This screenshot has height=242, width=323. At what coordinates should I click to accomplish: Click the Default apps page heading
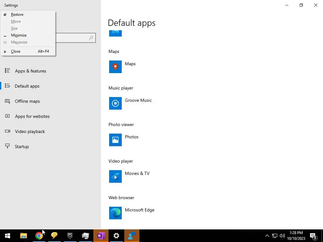[132, 23]
